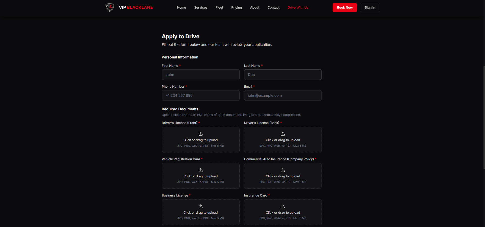Viewport: 485px width, 227px height.
Task: Click upload icon for Business License
Action: click(x=201, y=206)
